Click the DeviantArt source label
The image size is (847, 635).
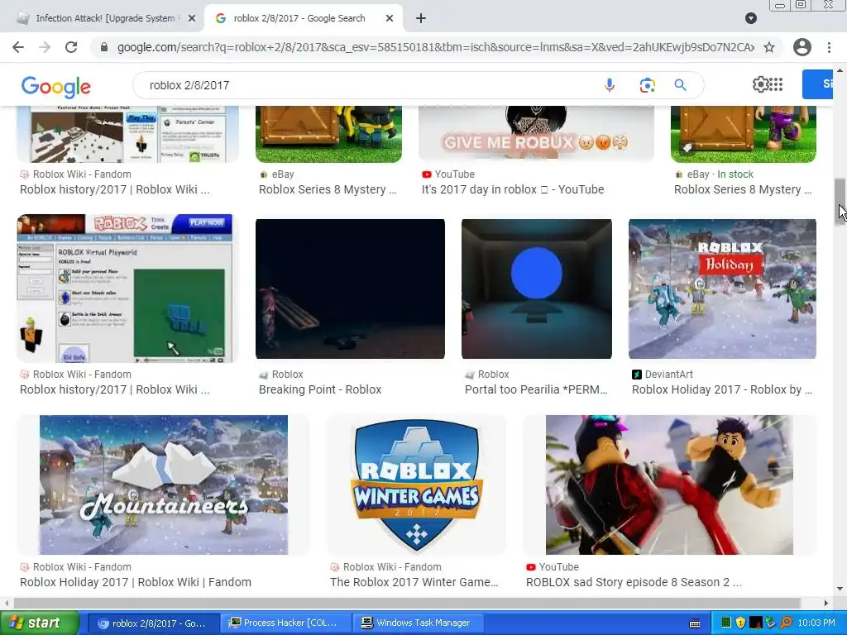tap(663, 375)
